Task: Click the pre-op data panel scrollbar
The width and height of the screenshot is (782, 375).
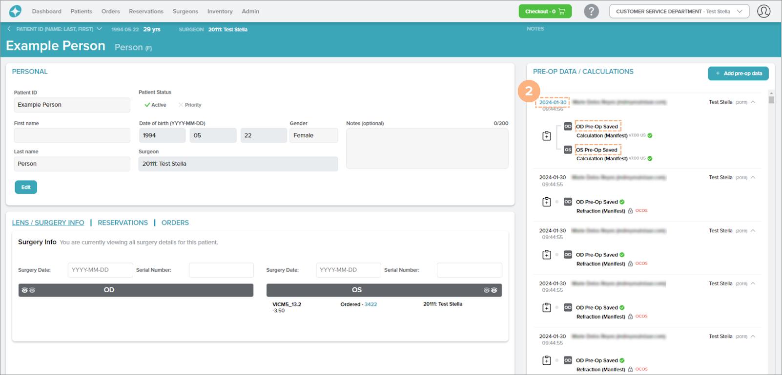Action: [x=771, y=100]
